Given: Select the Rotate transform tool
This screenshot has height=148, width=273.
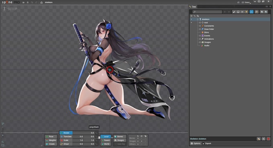Looking at the screenshot, I should (x=66, y=133).
